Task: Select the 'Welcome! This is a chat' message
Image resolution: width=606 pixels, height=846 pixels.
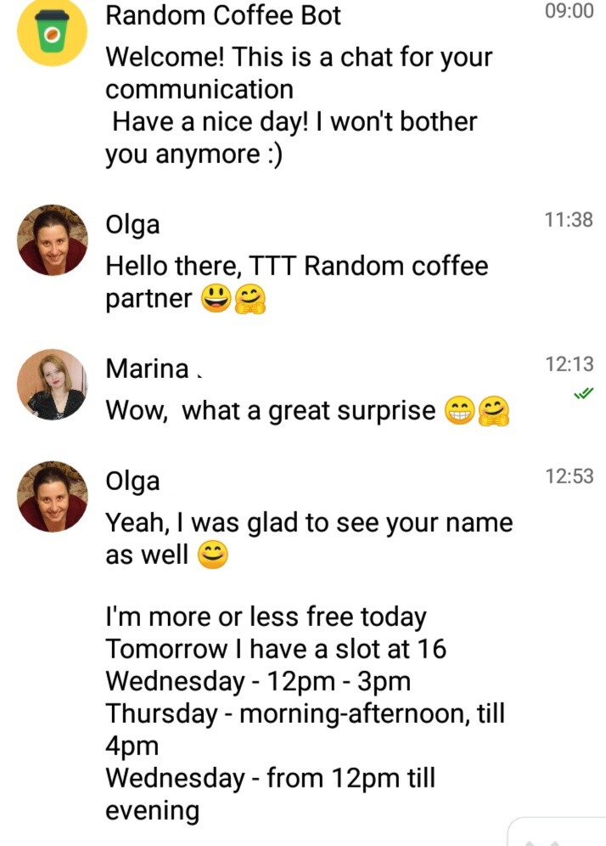Action: tap(299, 105)
